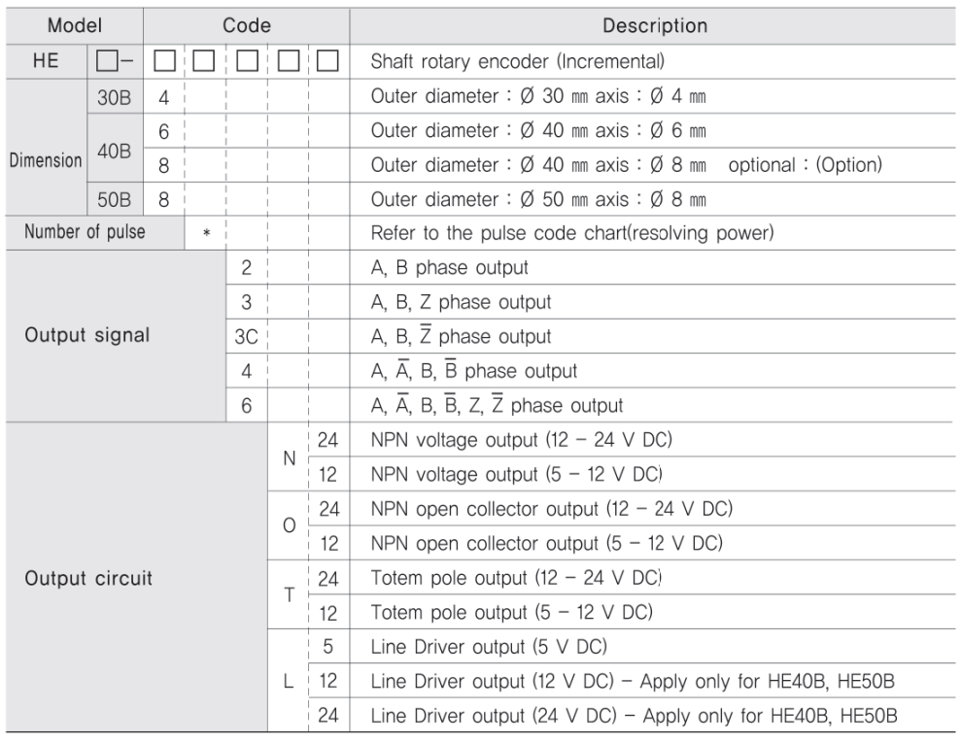Select the 3C output signal code
This screenshot has height=743, width=962.
(246, 337)
